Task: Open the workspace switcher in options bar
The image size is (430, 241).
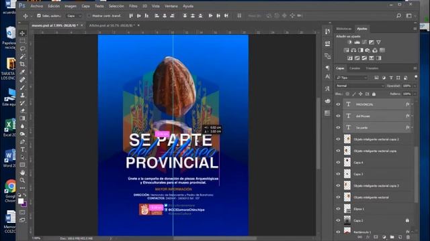Action: [409, 16]
